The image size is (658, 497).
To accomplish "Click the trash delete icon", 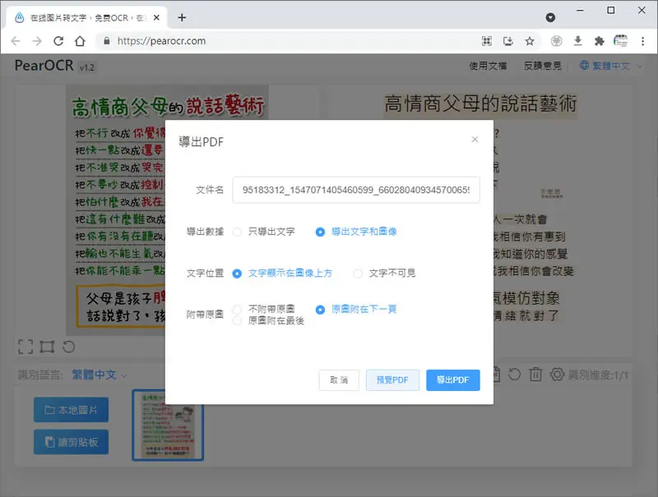I will tap(535, 375).
